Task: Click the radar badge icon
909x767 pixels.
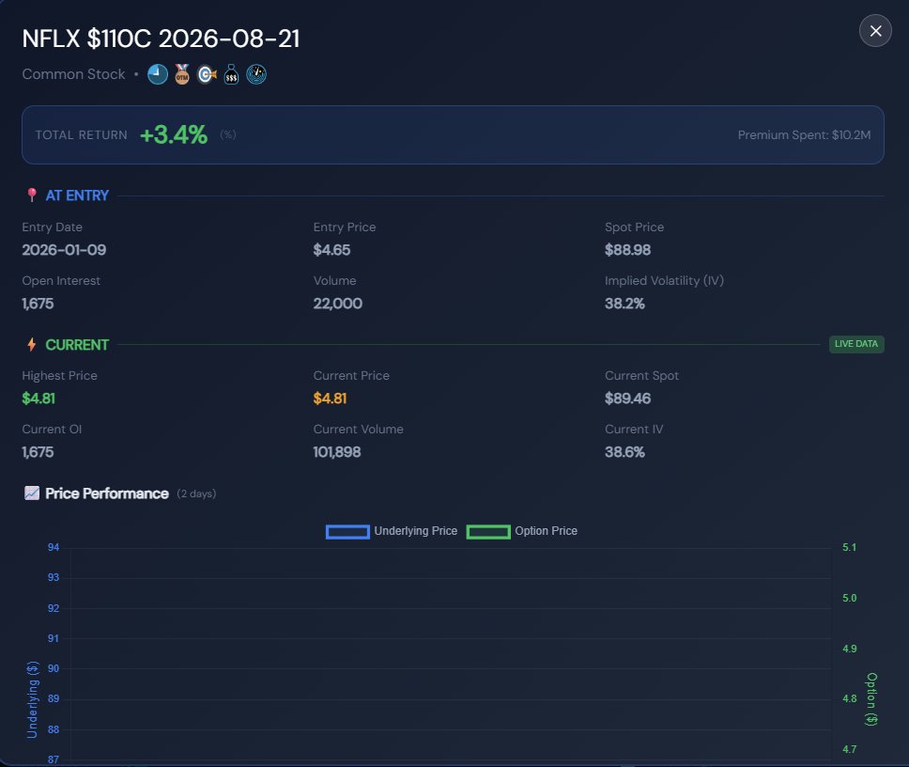Action: tap(256, 74)
